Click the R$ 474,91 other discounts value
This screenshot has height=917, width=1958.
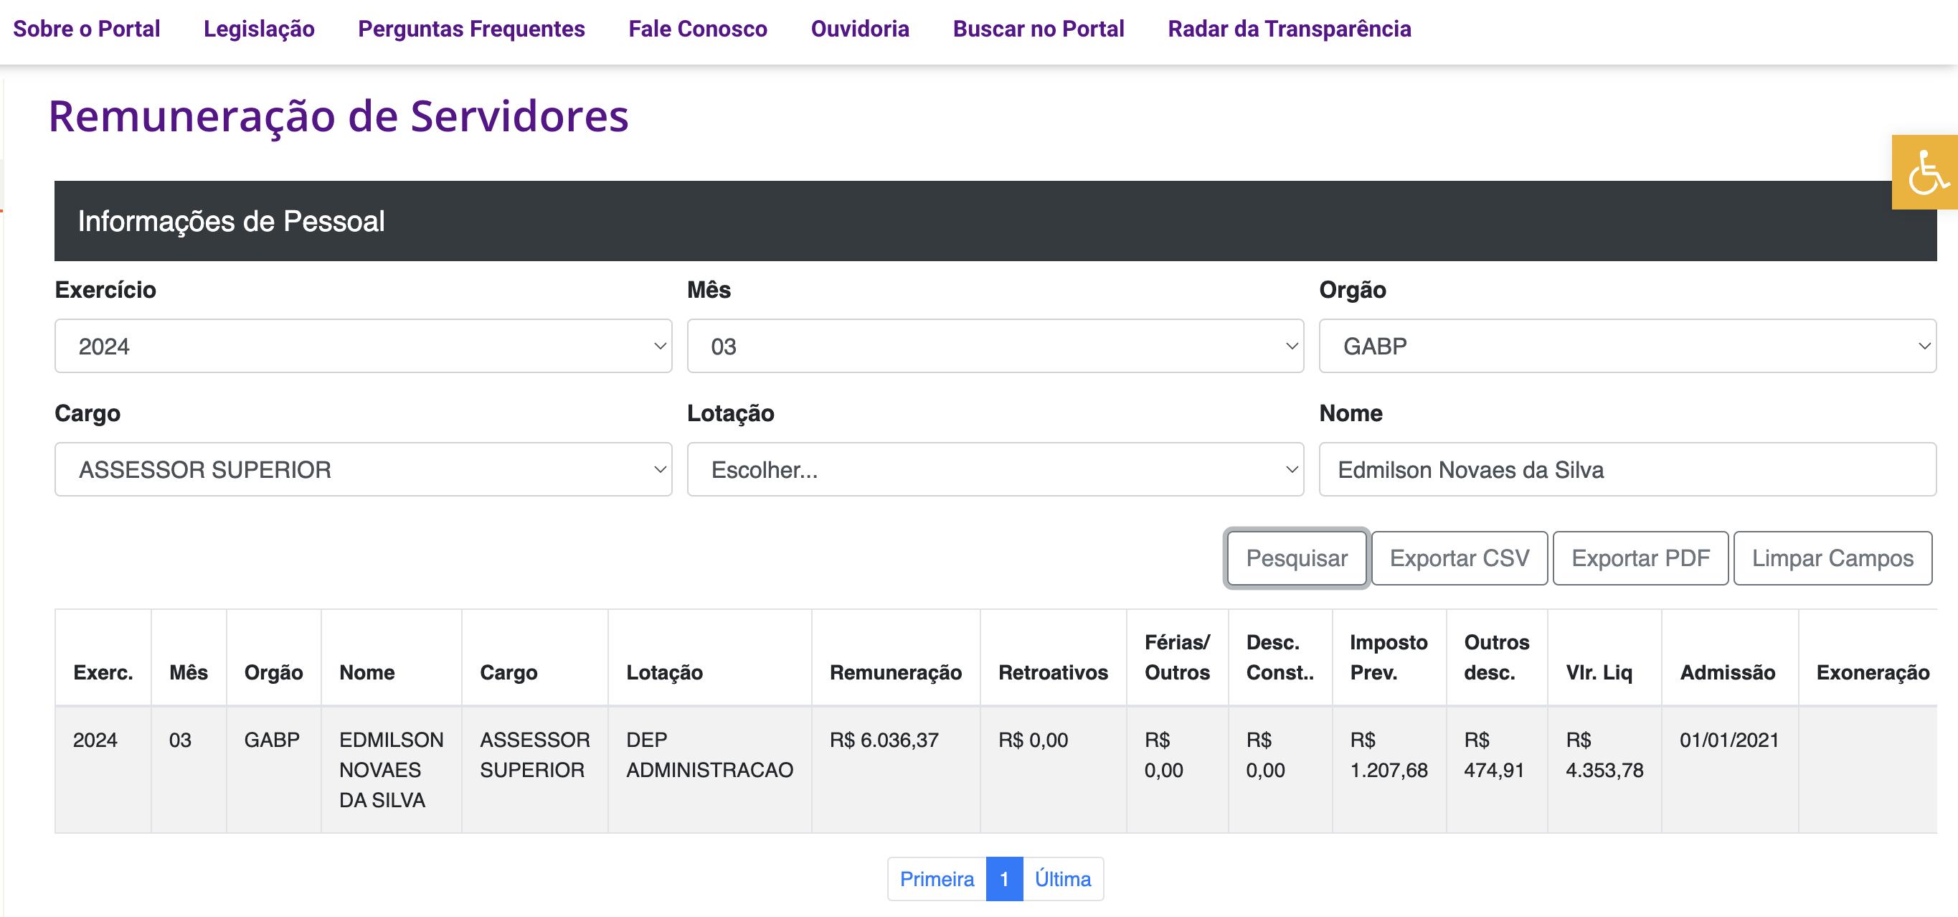click(1495, 754)
